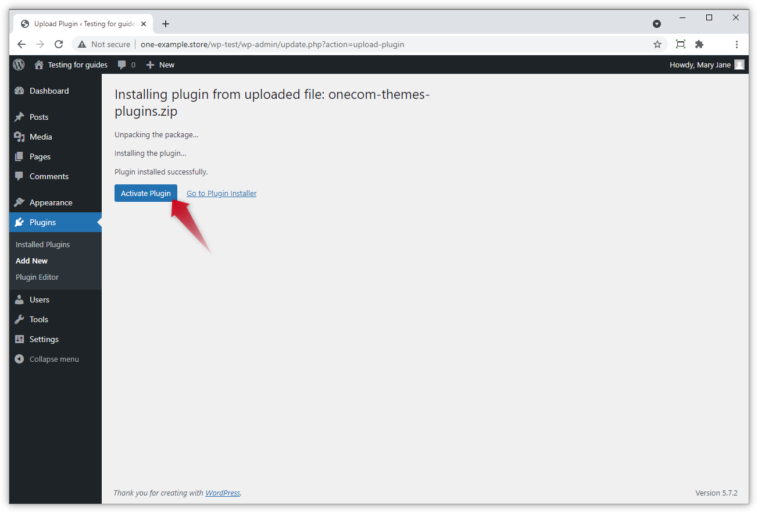758x513 pixels.
Task: Open the Media library via its sidebar icon
Action: [x=19, y=137]
